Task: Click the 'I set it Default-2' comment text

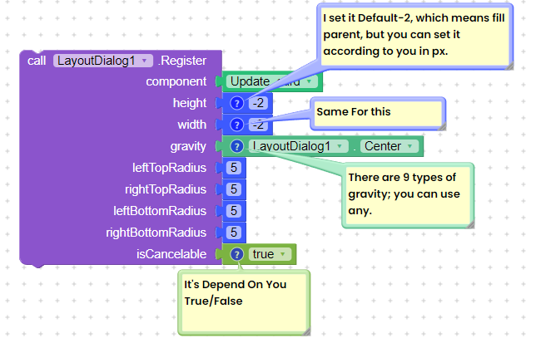Action: click(414, 34)
